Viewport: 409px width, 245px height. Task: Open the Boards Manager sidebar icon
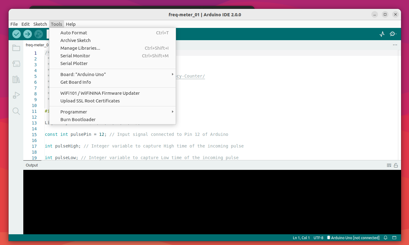pos(16,64)
